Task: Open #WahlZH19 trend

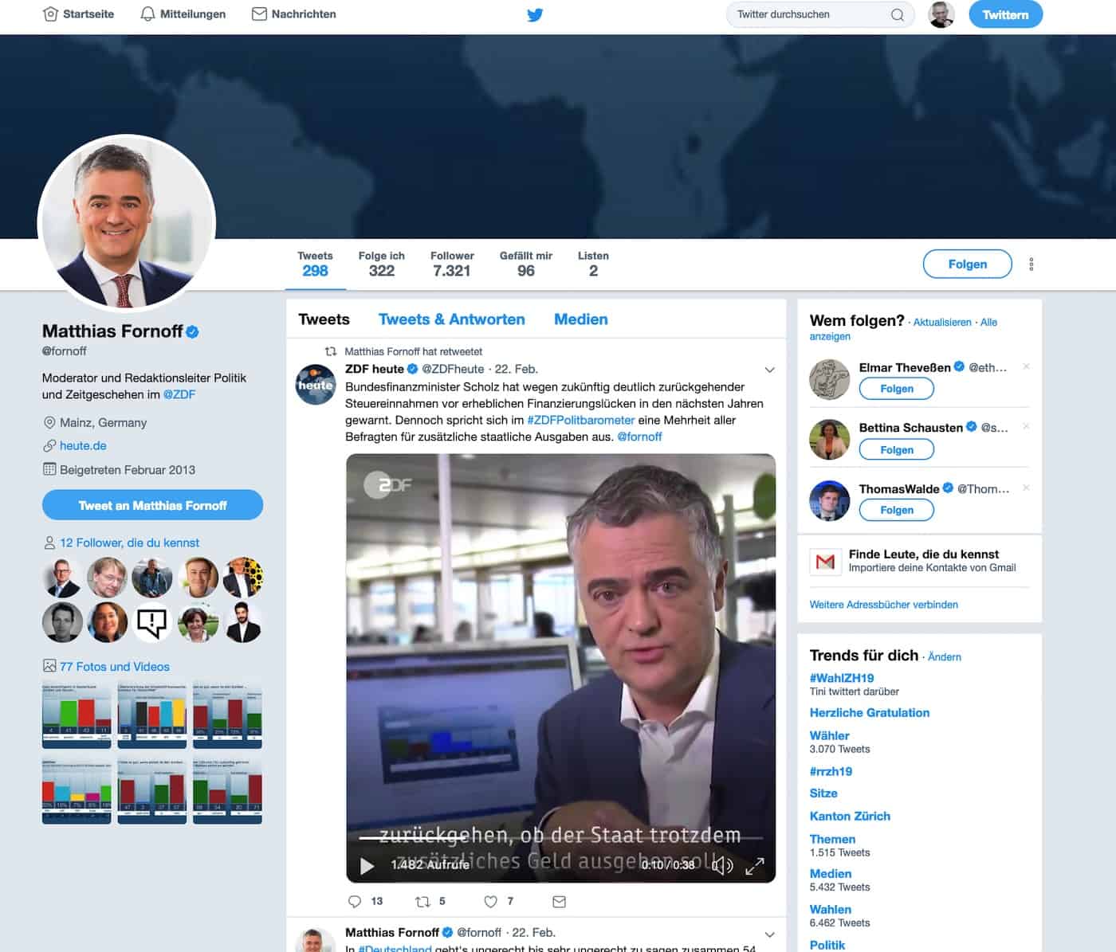Action: pos(842,678)
